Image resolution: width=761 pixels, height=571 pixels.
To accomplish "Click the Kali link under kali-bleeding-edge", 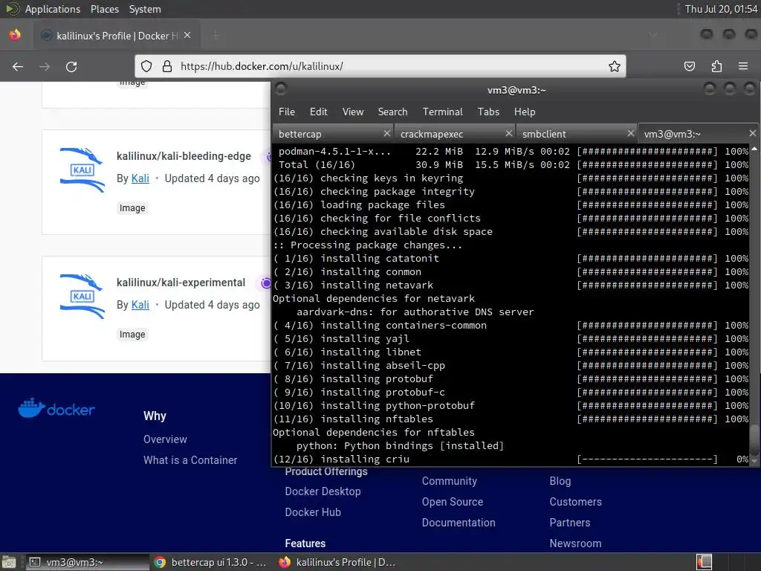I will (x=140, y=178).
